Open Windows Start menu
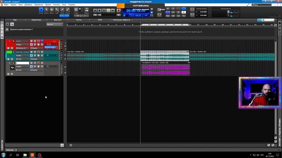 coord(4,155)
